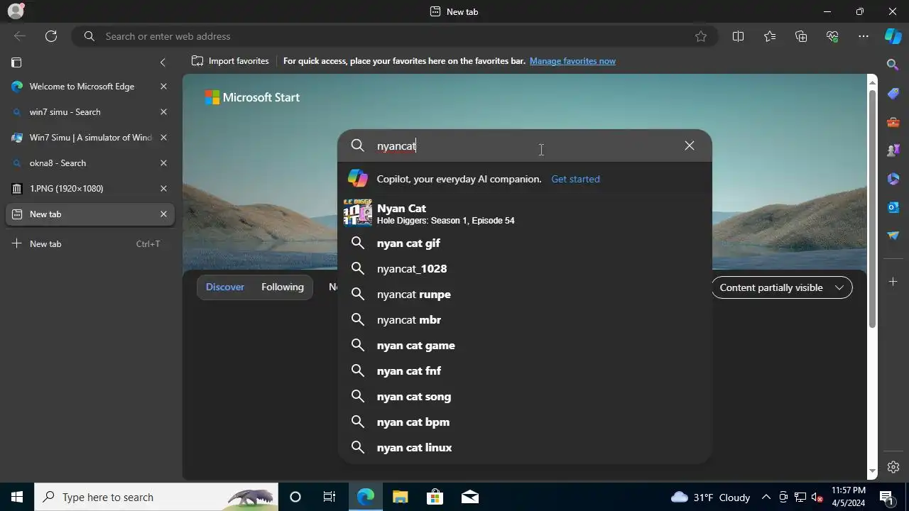Select suggestion nyan cat linux
Screen dimensions: 909x511
[x=525, y=447]
